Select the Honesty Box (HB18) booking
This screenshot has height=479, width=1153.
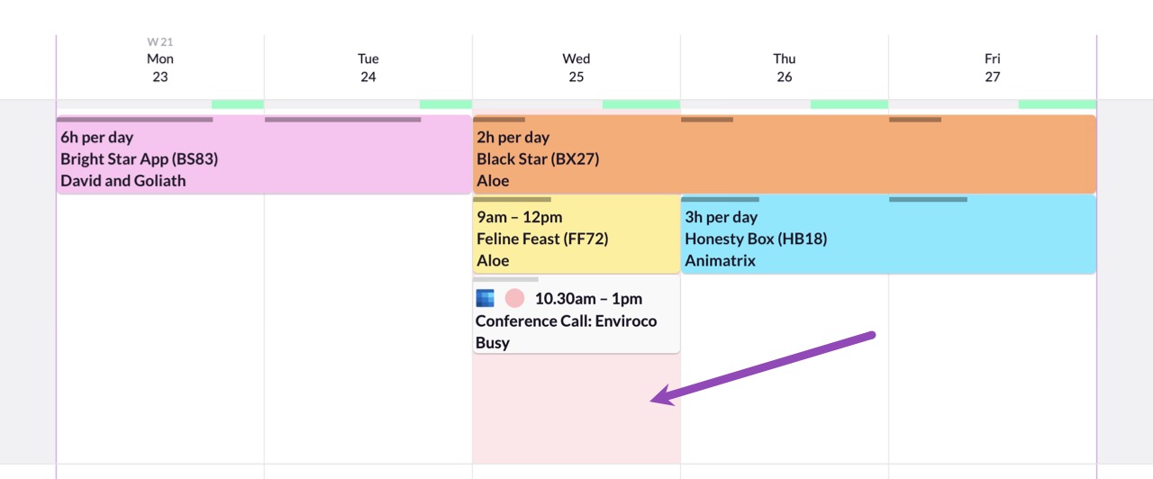click(888, 235)
